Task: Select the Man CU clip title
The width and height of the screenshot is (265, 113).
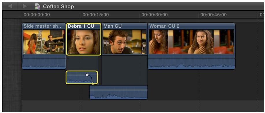Action: pyautogui.click(x=113, y=26)
